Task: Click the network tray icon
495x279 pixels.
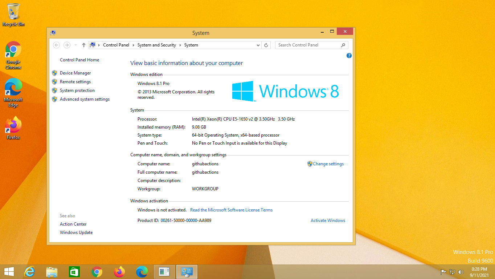Action: pyautogui.click(x=452, y=272)
